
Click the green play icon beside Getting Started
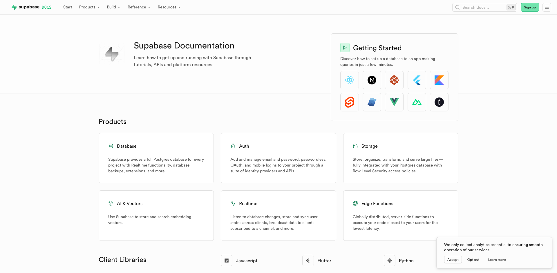345,48
